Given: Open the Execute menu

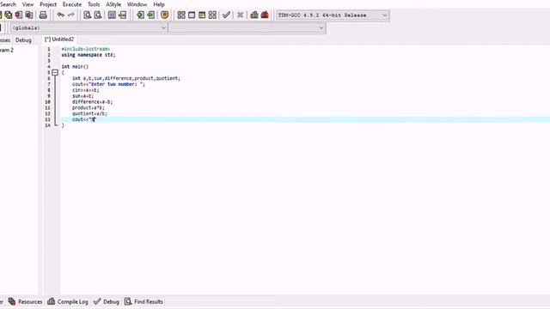Looking at the screenshot, I should 72,4.
